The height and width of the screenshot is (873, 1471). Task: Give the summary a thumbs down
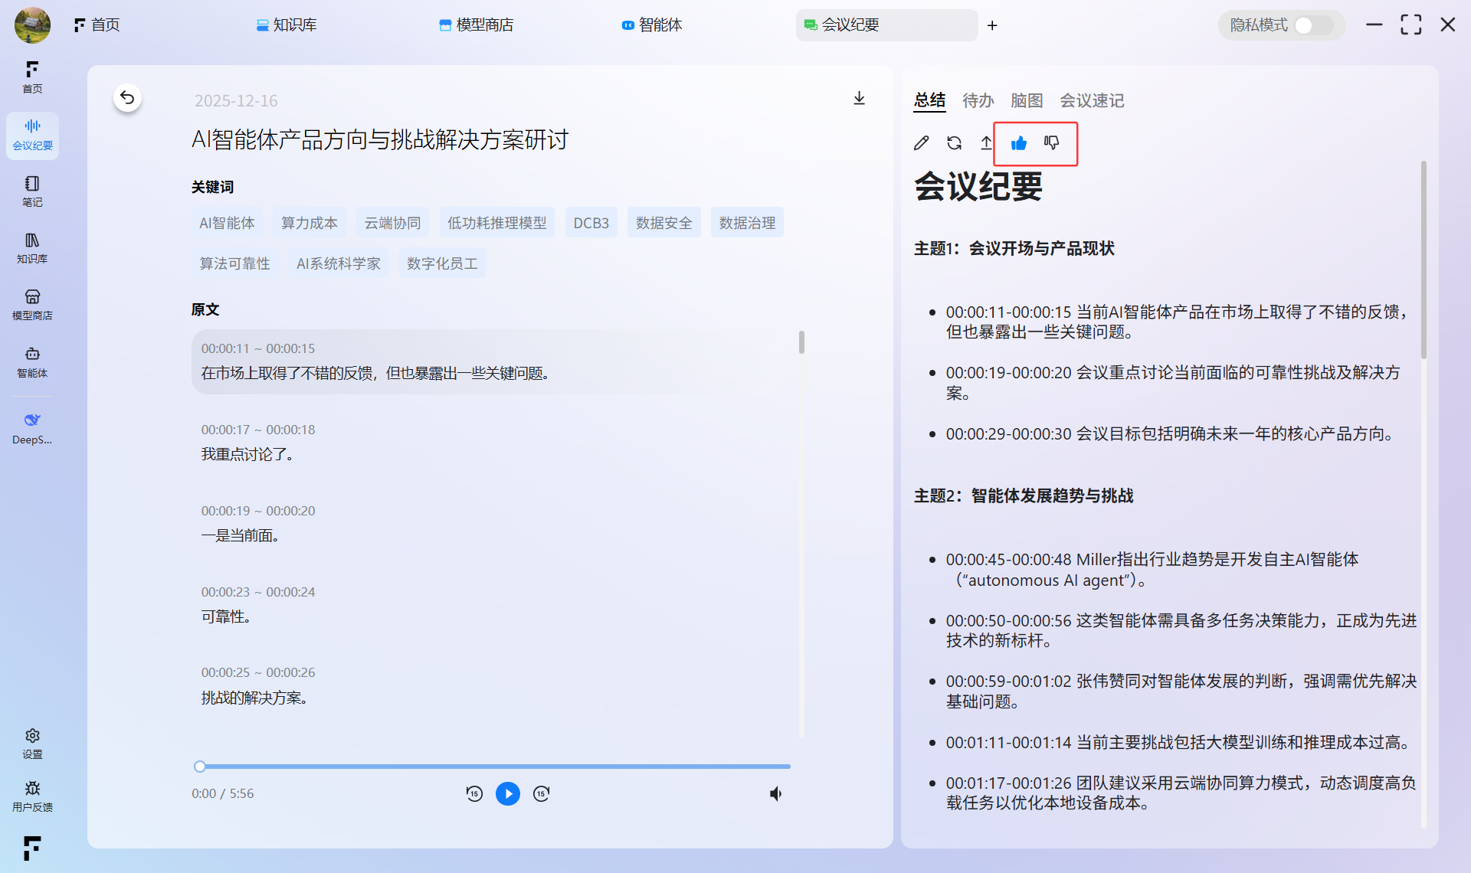click(1051, 143)
